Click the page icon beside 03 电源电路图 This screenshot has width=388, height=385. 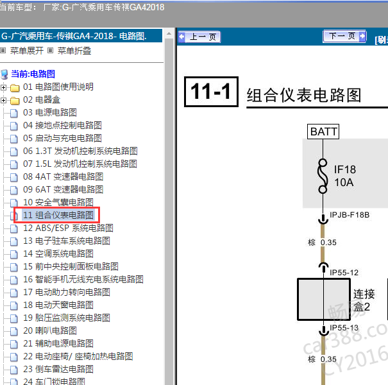click(14, 113)
